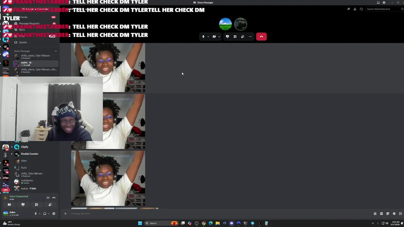Turn on camera in call controls
Viewport: 404px width, 227px height.
click(214, 37)
